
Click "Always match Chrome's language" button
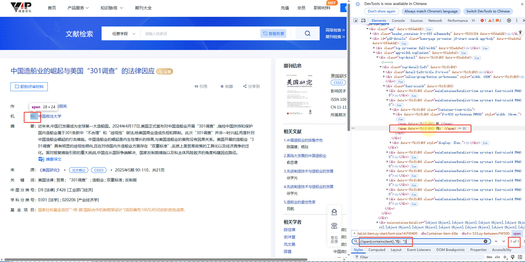[x=431, y=11]
